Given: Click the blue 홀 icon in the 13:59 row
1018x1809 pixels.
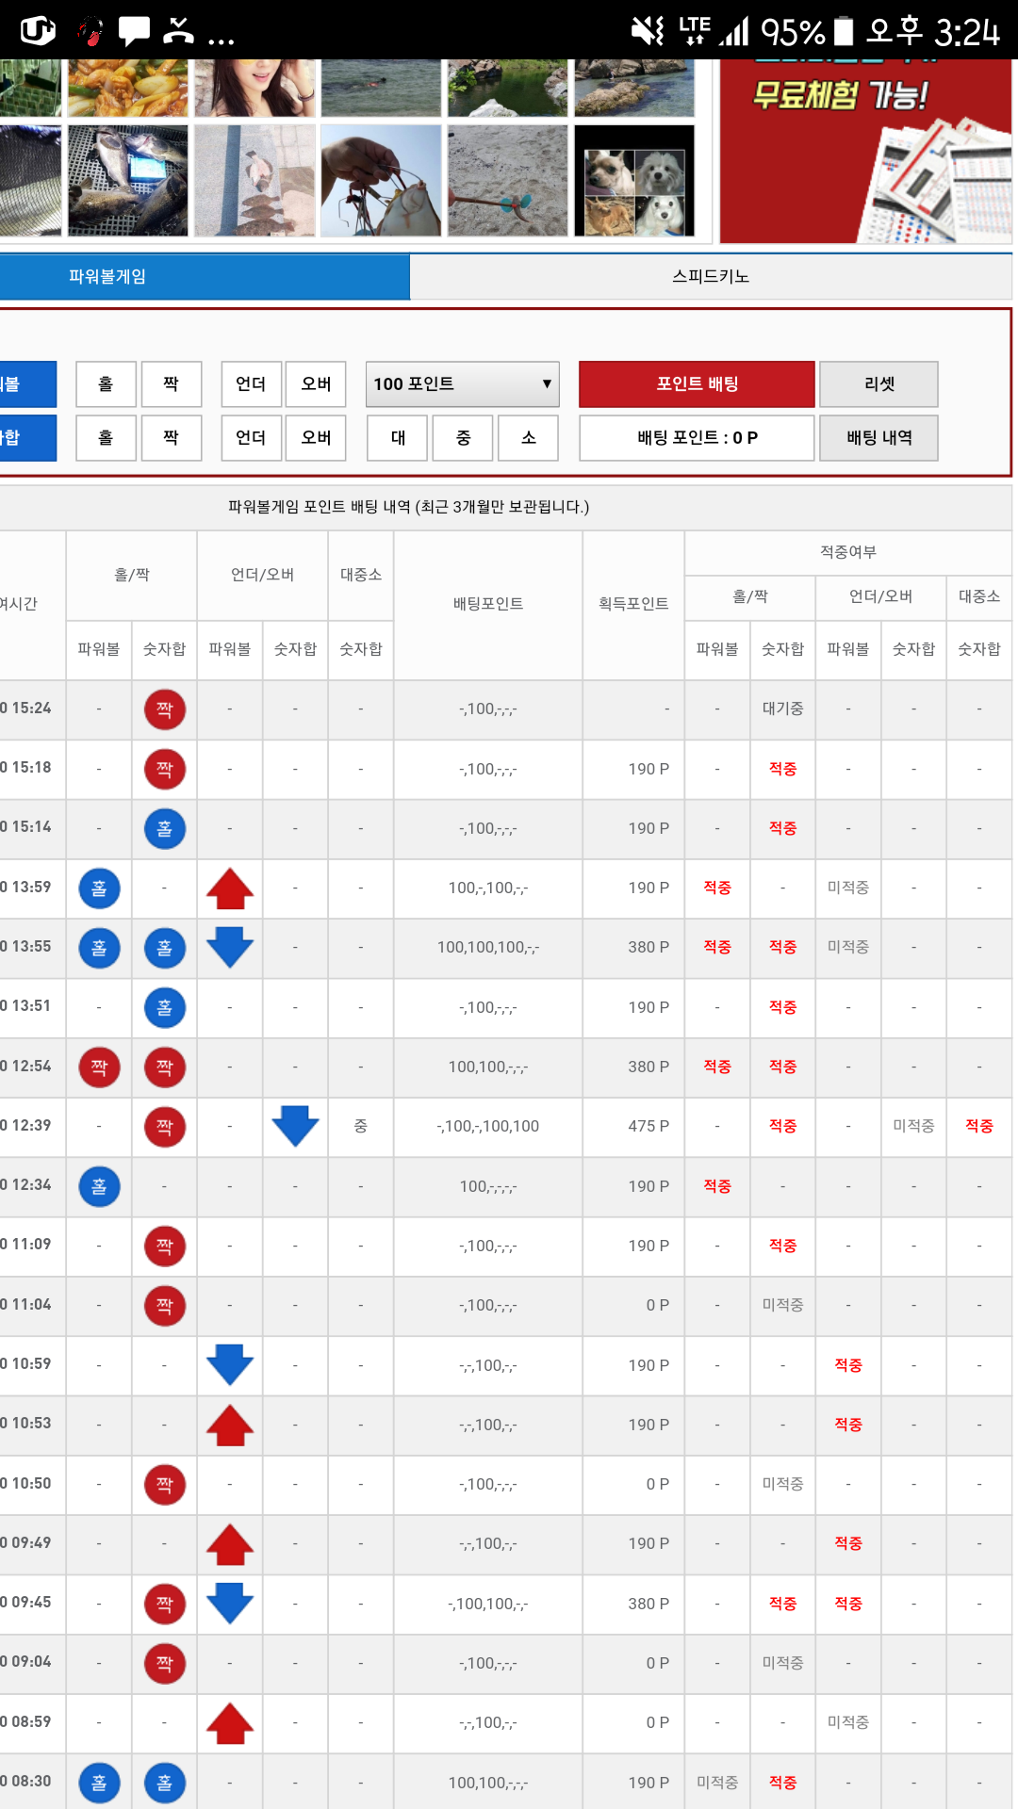Looking at the screenshot, I should point(99,888).
